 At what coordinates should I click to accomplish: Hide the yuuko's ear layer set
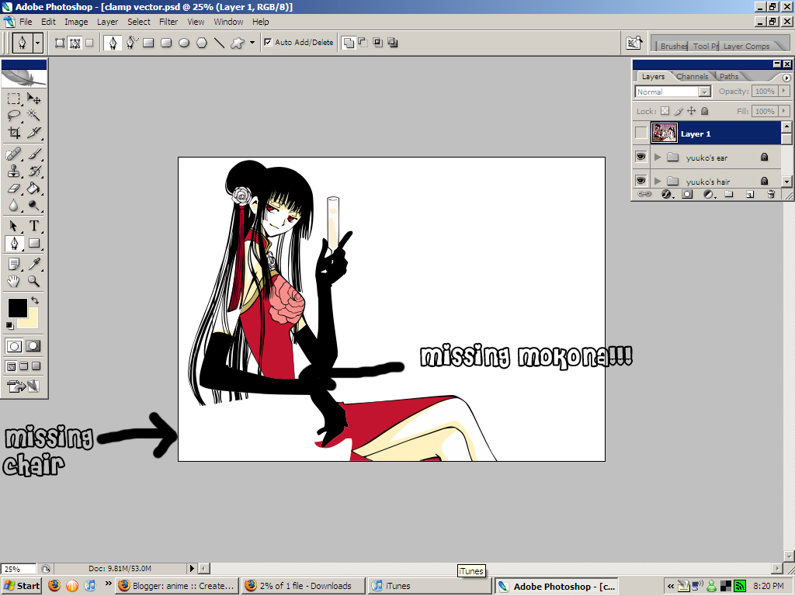(x=641, y=157)
